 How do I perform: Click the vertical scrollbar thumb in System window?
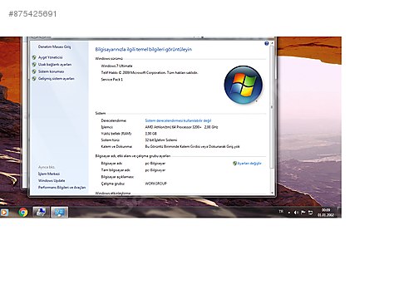point(272,106)
